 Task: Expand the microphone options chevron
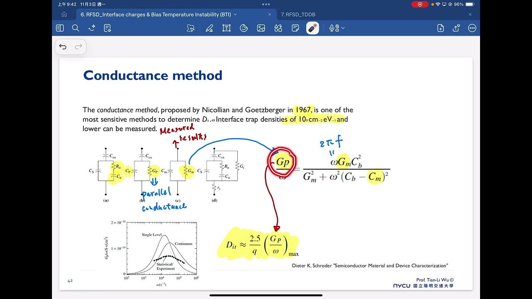[343, 28]
